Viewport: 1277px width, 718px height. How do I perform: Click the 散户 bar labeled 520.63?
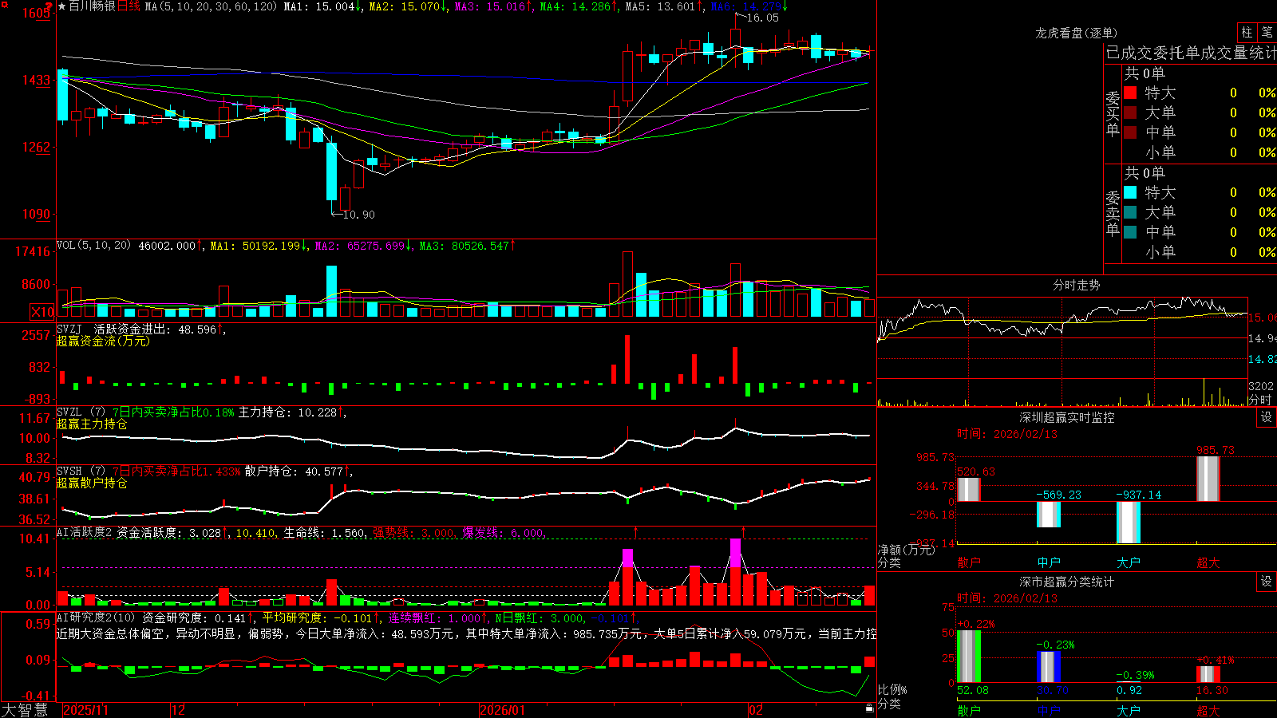coord(969,489)
